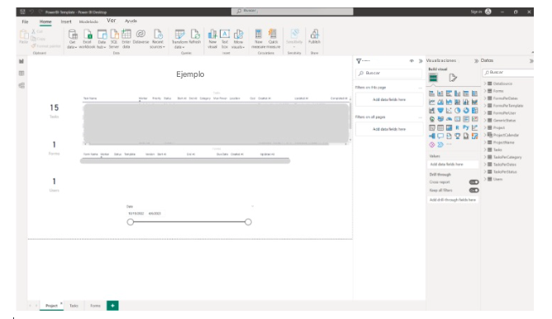
Task: Insert a New visual
Action: [x=212, y=38]
